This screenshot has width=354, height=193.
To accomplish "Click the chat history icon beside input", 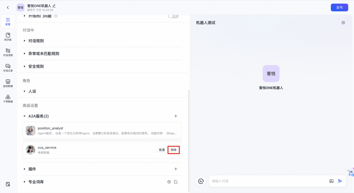I will pyautogui.click(x=201, y=181).
